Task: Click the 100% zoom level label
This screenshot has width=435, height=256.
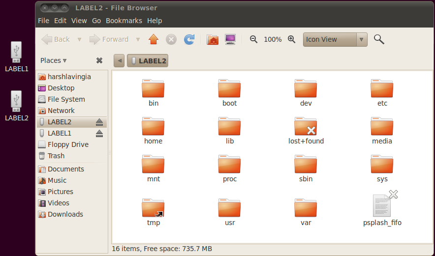Action: point(273,40)
